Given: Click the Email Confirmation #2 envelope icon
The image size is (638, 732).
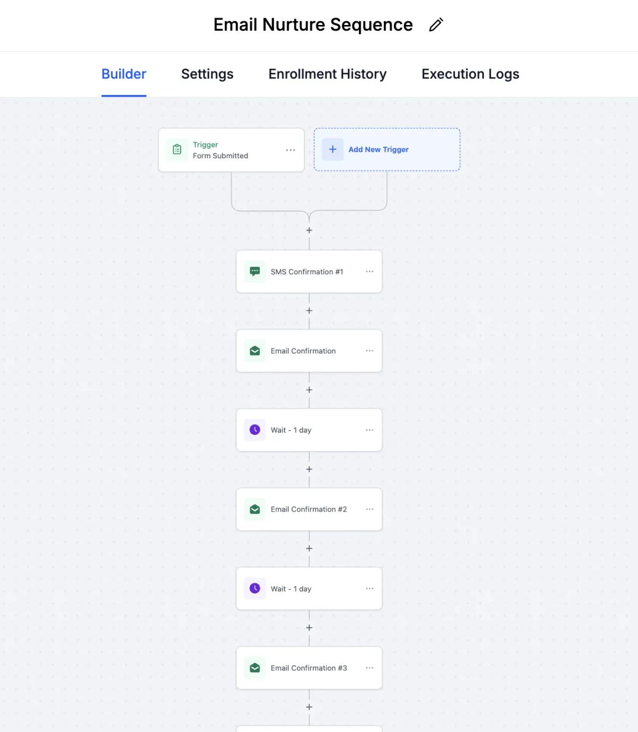Looking at the screenshot, I should point(255,509).
